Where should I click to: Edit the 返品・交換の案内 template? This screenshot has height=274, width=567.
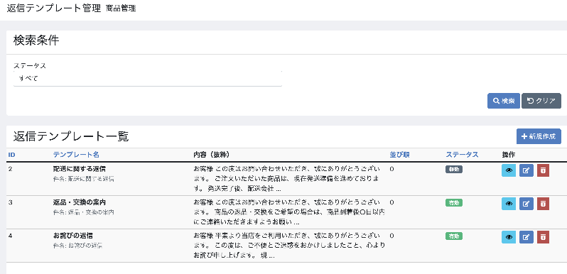[x=526, y=204]
